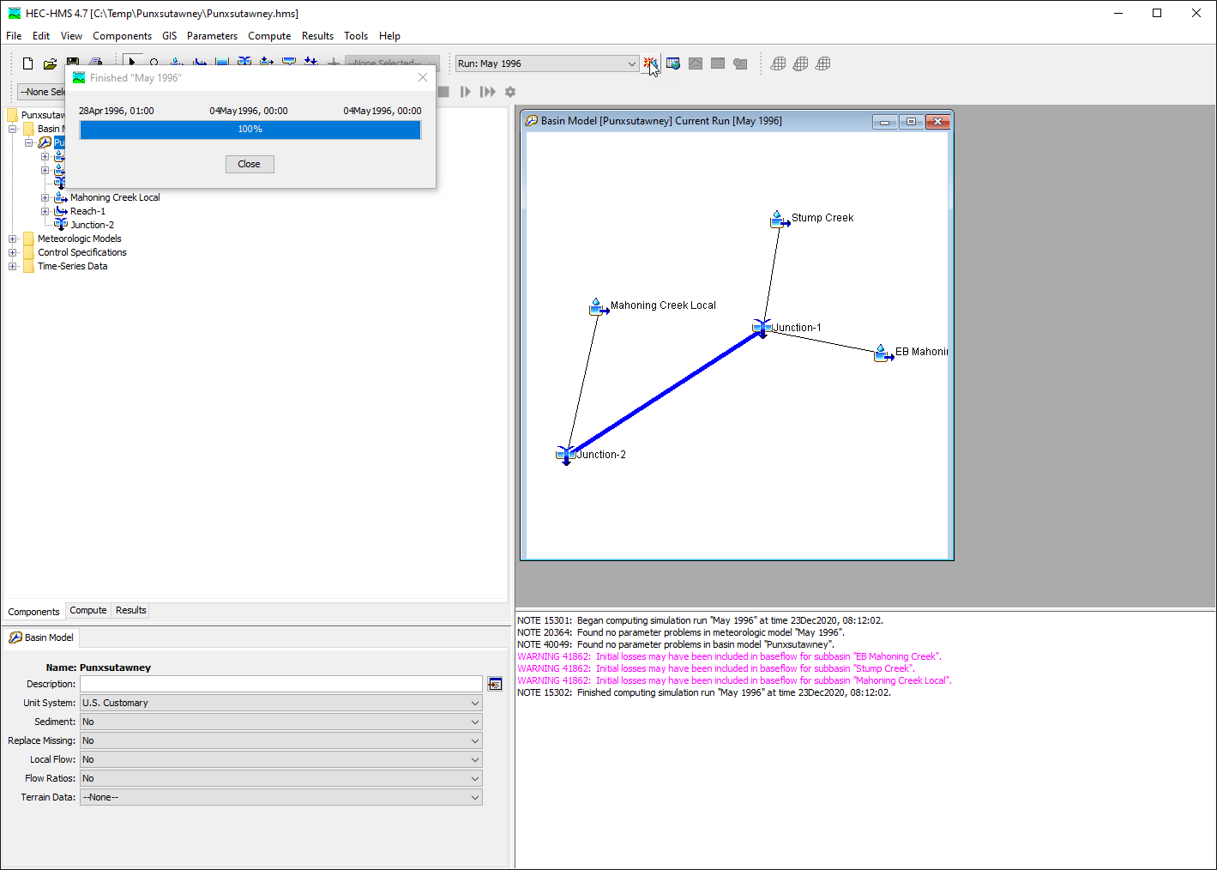
Task: Click the first globe grid icon
Action: coord(778,63)
